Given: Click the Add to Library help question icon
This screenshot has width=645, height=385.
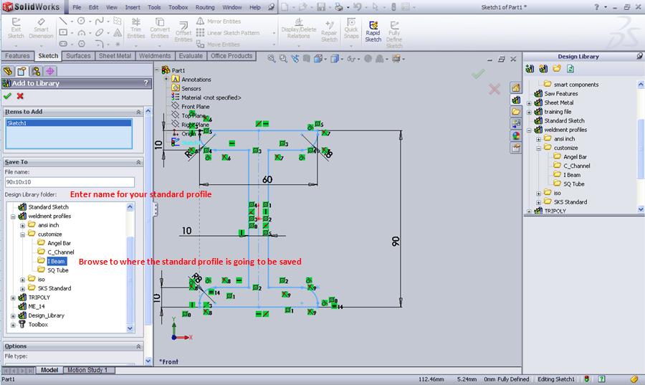Looking at the screenshot, I should (x=145, y=83).
